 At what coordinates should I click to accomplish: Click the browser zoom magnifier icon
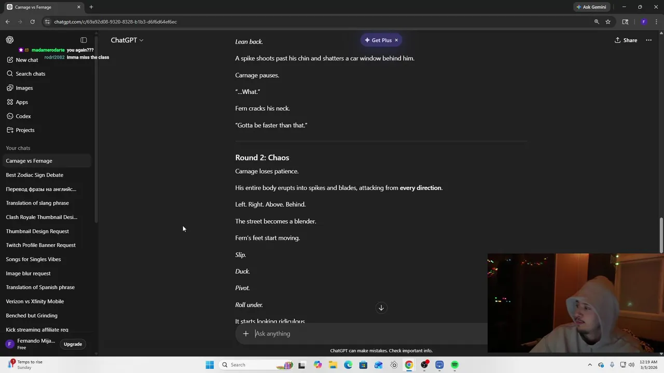click(x=597, y=22)
